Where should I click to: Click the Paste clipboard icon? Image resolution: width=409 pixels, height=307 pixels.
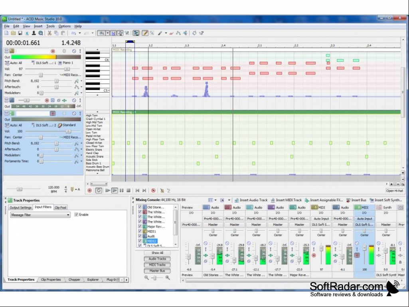pyautogui.click(x=63, y=33)
